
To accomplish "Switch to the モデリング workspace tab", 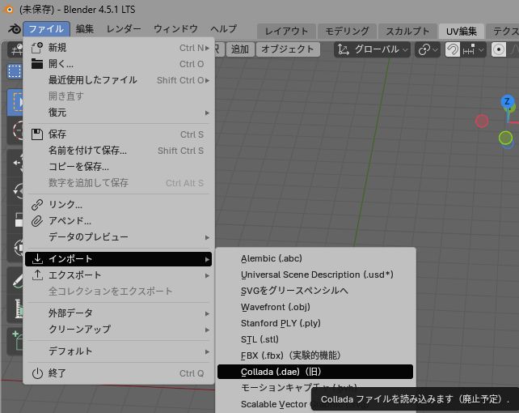I will click(x=347, y=31).
